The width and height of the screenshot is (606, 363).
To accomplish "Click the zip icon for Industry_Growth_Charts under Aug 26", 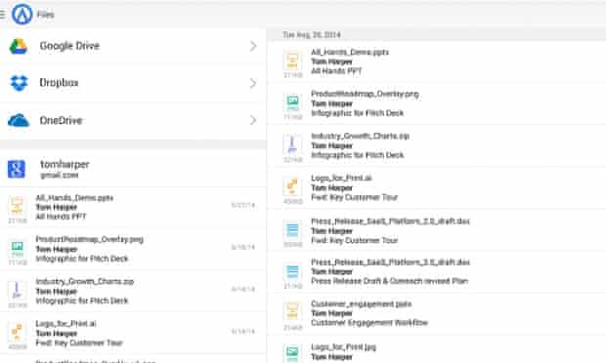I will (x=292, y=145).
